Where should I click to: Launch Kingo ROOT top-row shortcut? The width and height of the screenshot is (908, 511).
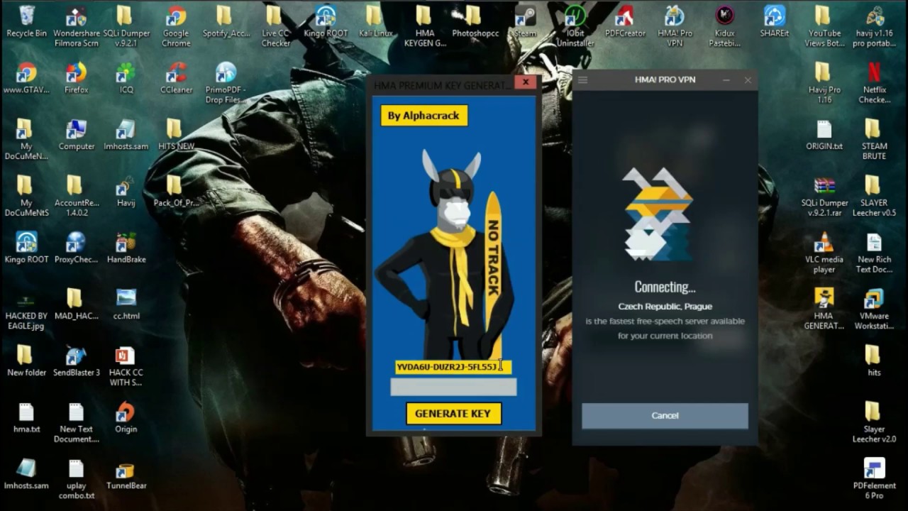click(326, 21)
